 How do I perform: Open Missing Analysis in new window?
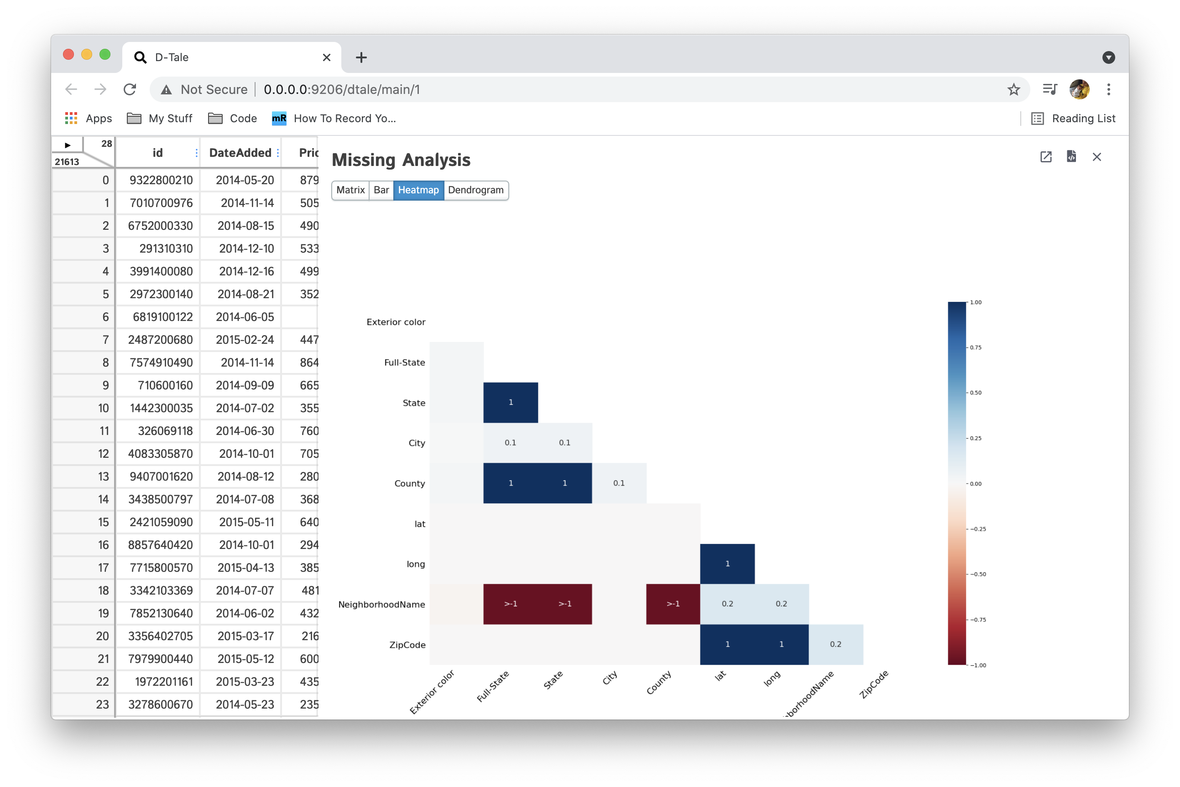1045,157
